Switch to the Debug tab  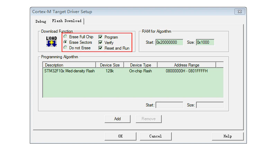[x=41, y=21]
